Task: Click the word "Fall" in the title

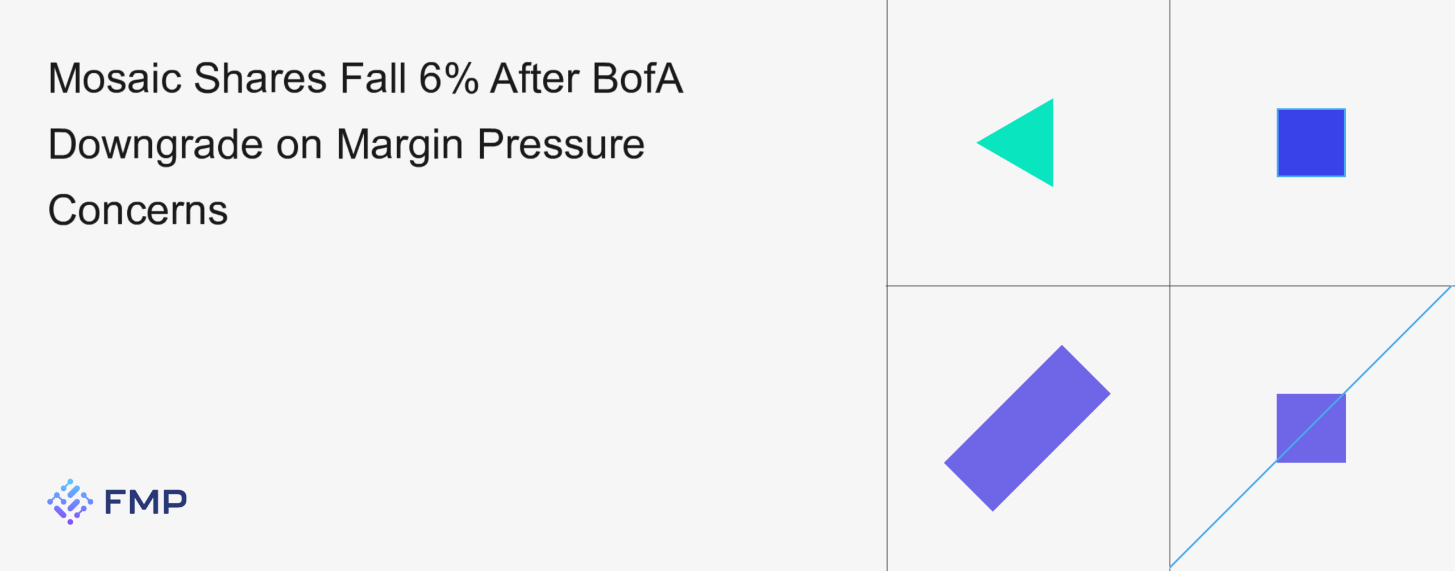Action: 373,78
